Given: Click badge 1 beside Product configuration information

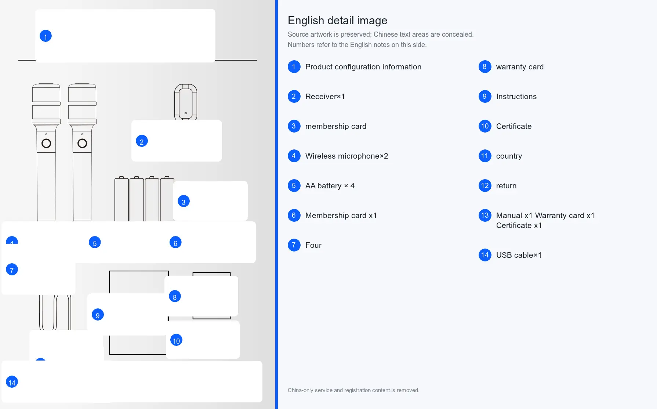Looking at the screenshot, I should click(x=294, y=67).
